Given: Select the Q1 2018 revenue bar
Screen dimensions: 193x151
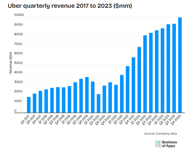Looking at the screenshot, I should click(46, 101).
